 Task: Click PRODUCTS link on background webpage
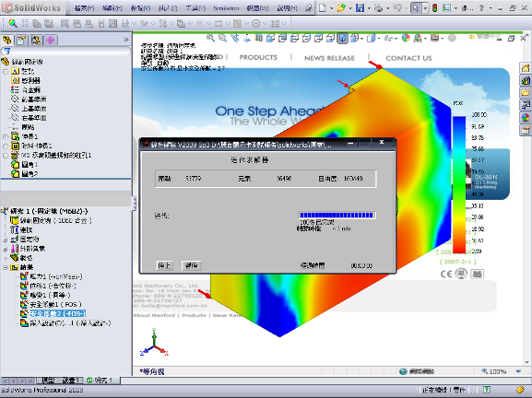258,58
